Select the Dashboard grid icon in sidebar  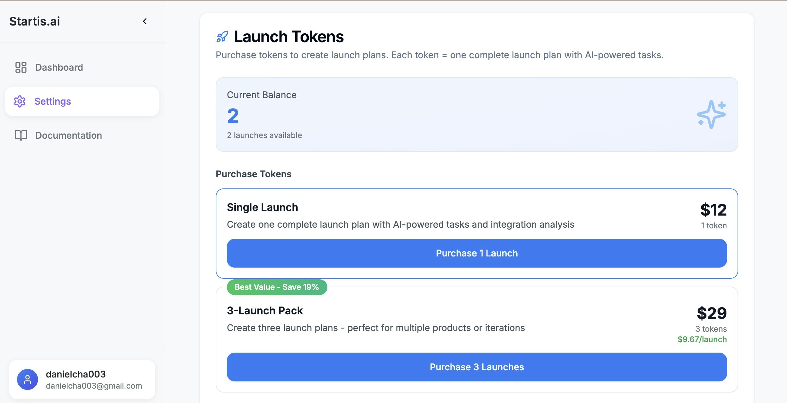tap(21, 67)
